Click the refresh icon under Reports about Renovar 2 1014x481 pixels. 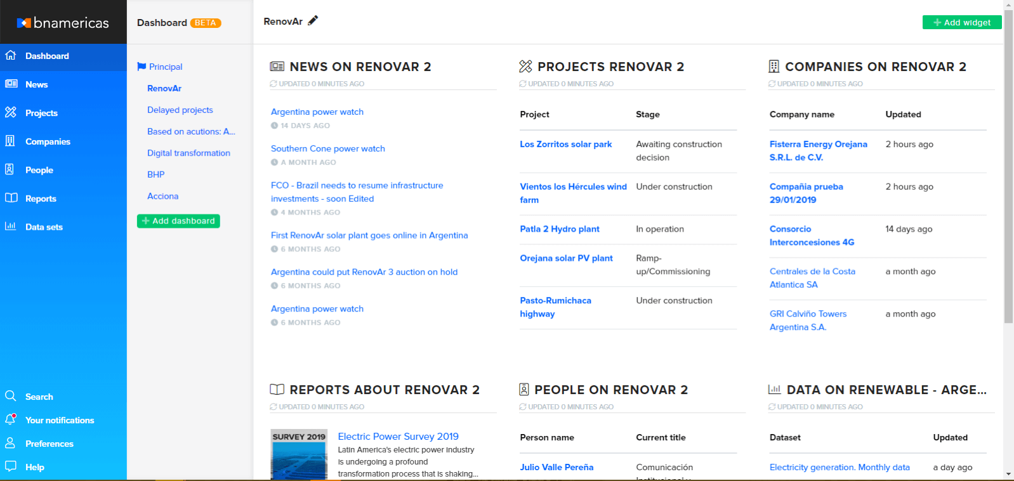tap(273, 407)
